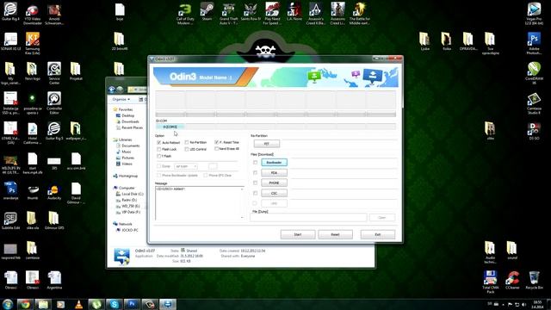Viewport: 551px width, 310px height.
Task: Tick the checkbox beside the Bootloader button
Action: [255, 163]
